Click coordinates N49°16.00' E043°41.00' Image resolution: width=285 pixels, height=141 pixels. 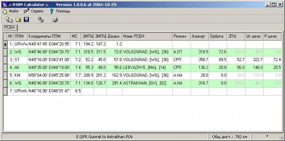tap(49, 60)
